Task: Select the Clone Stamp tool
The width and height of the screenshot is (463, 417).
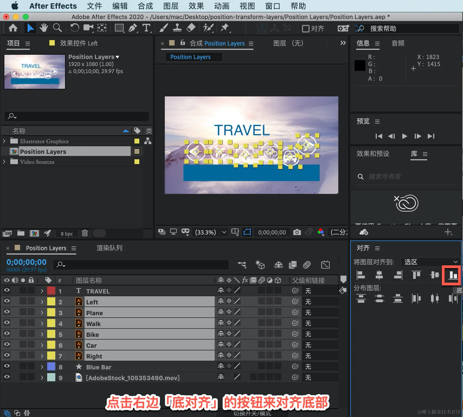Action: pos(177,28)
